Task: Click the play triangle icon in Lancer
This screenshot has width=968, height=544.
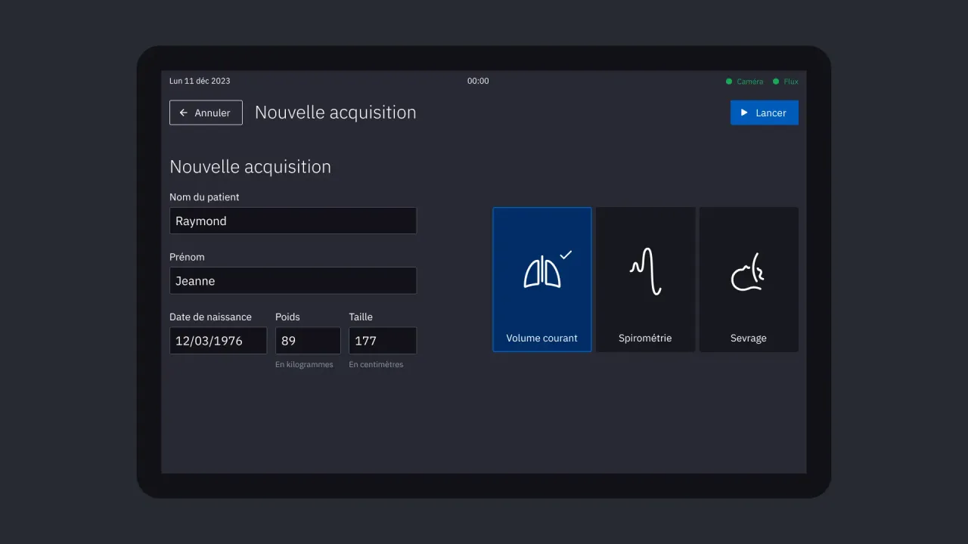Action: 744,113
